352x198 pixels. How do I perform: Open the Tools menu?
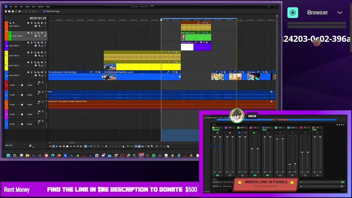(34, 7)
